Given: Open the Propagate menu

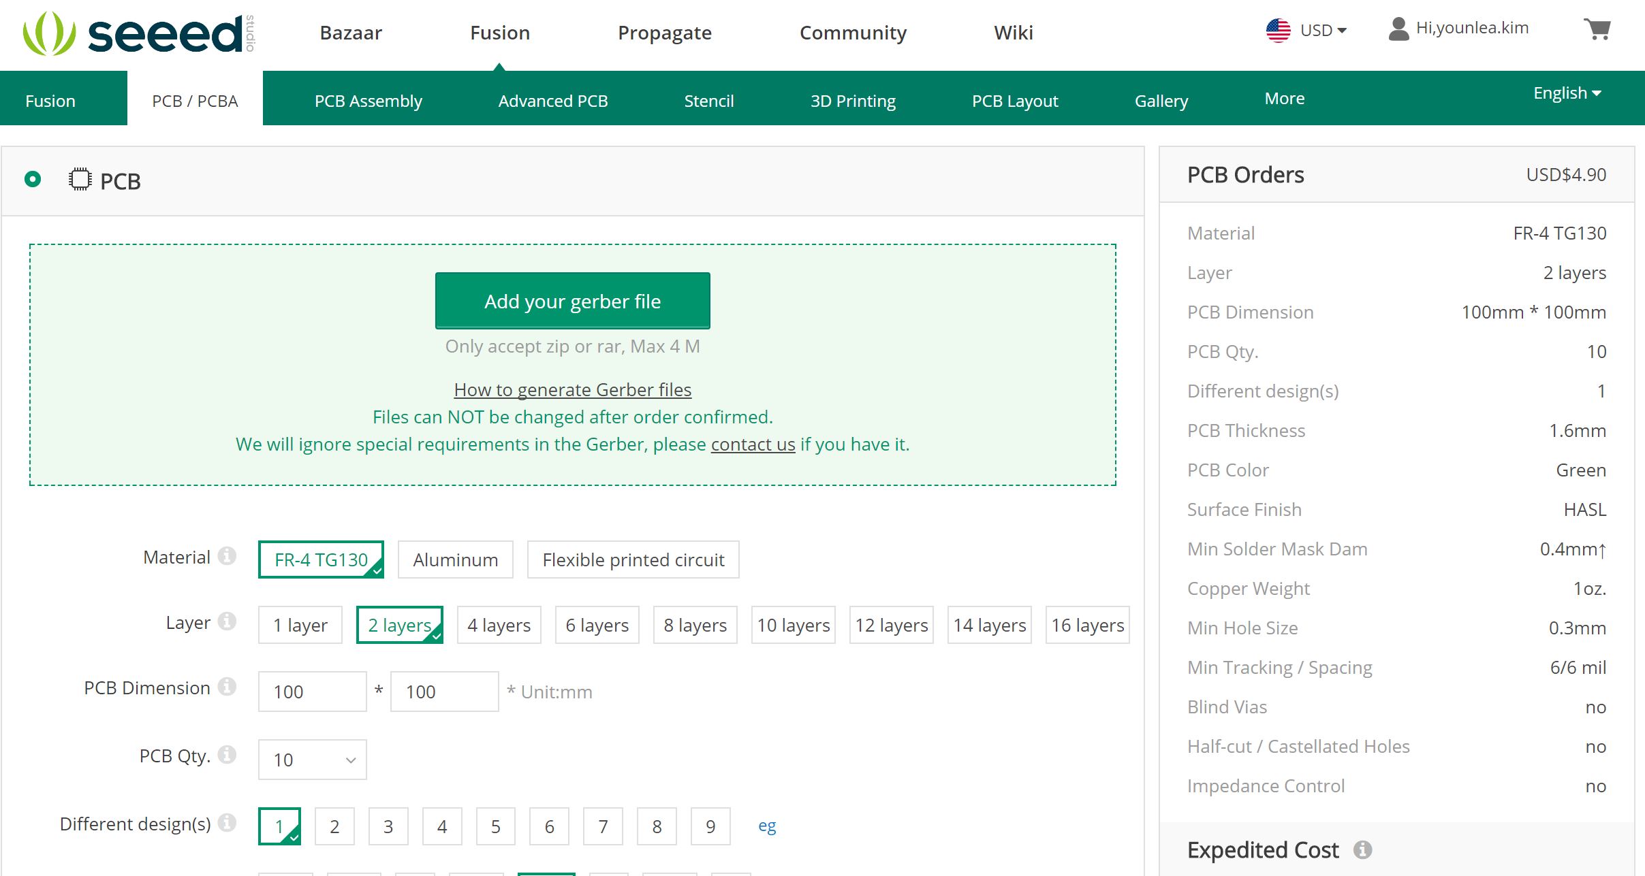Looking at the screenshot, I should click(665, 33).
